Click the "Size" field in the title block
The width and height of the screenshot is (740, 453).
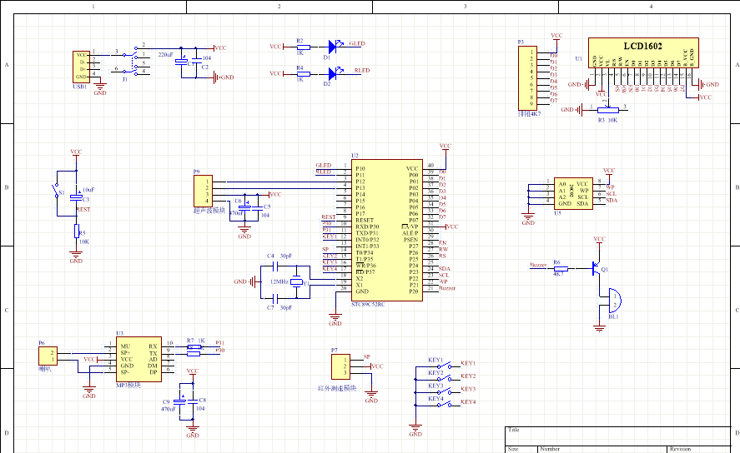click(x=513, y=449)
